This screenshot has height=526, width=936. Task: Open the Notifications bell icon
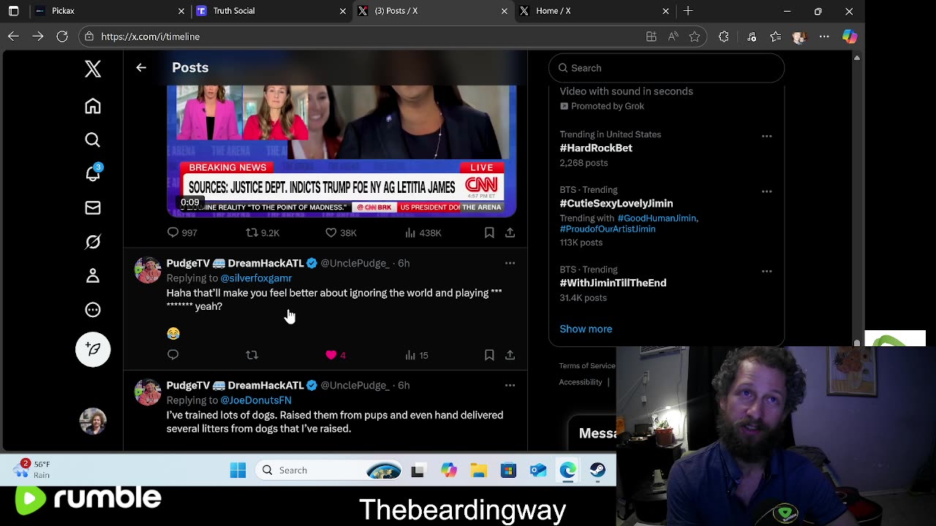click(x=93, y=173)
